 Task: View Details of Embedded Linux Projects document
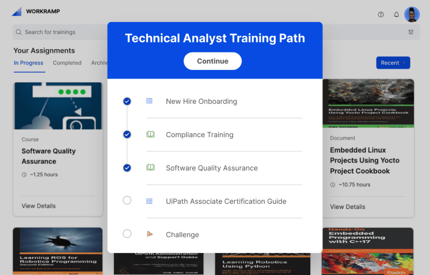347,207
